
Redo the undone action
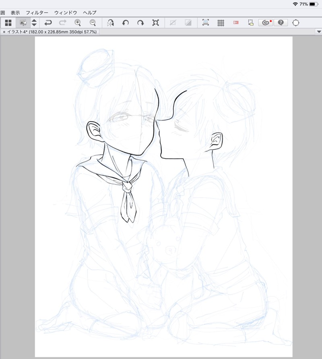(62, 23)
